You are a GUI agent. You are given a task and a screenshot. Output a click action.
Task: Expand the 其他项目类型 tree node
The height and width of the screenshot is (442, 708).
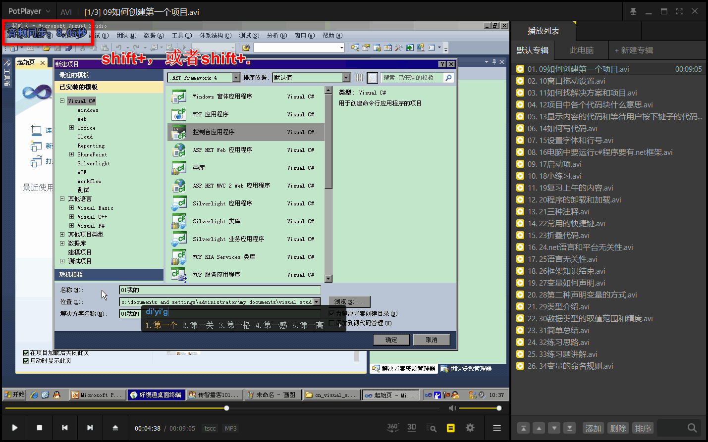tap(62, 235)
